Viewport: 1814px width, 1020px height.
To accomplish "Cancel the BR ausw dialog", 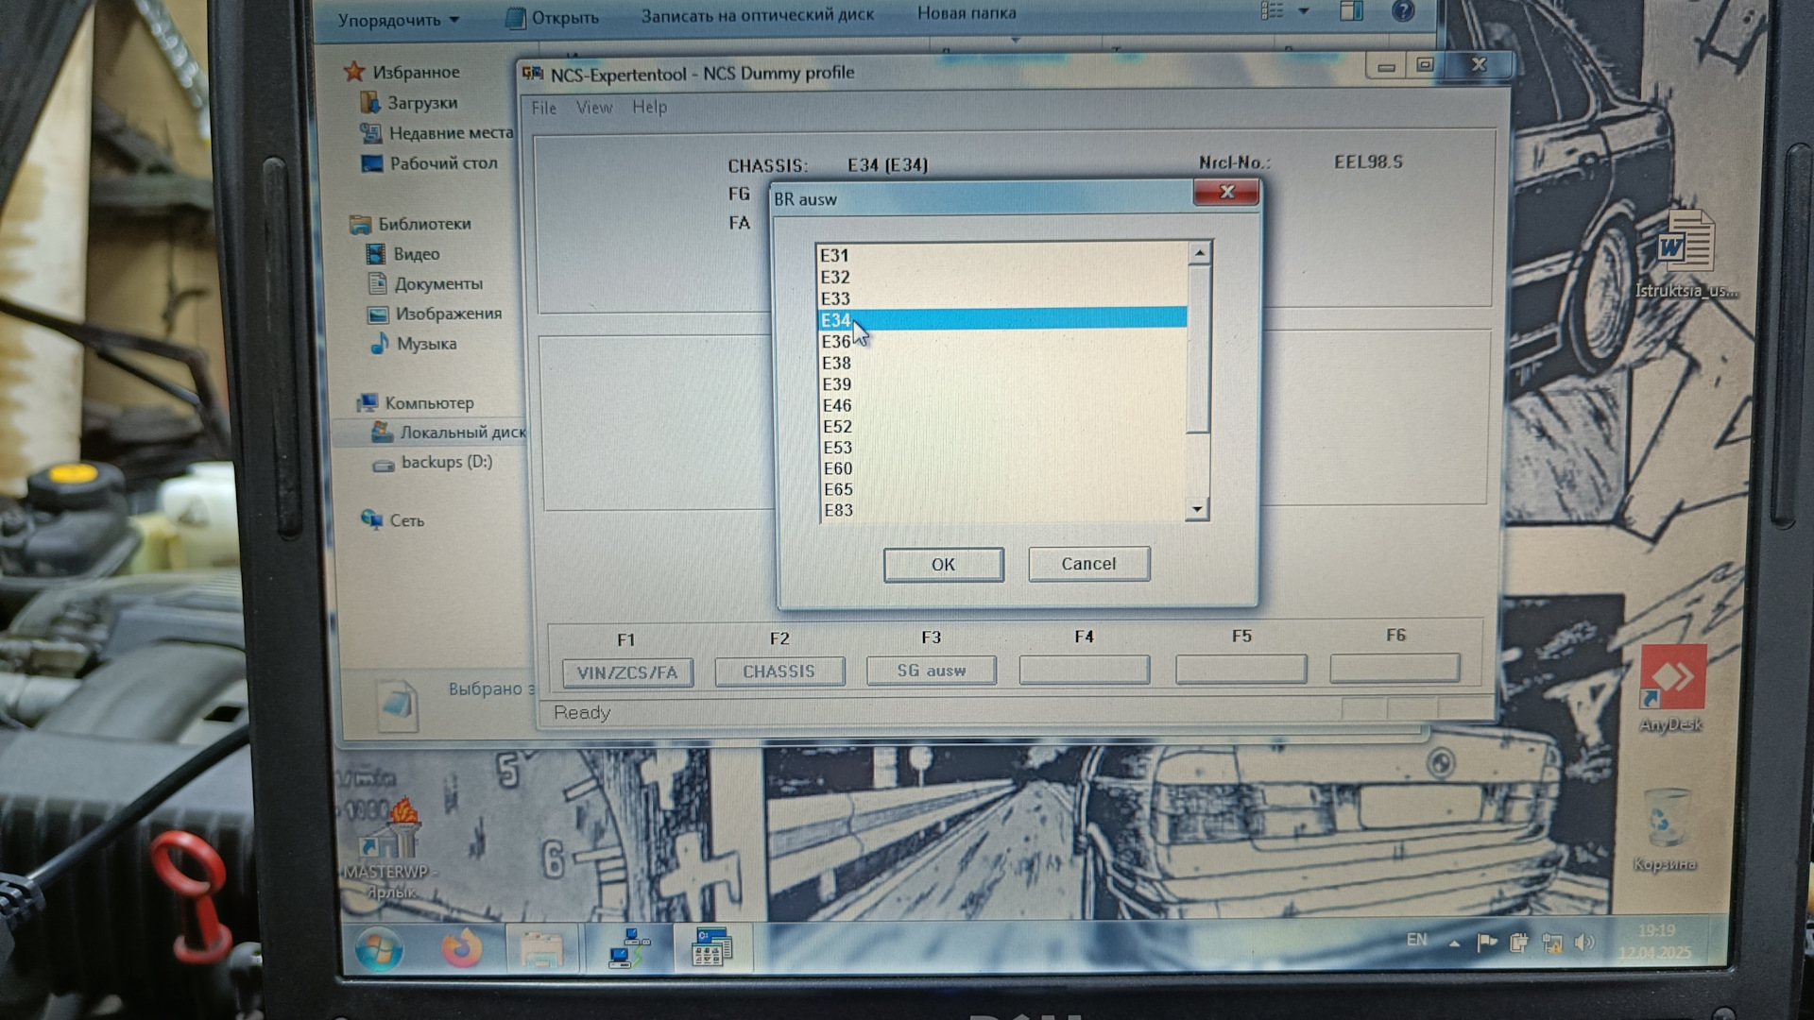I will click(1088, 563).
